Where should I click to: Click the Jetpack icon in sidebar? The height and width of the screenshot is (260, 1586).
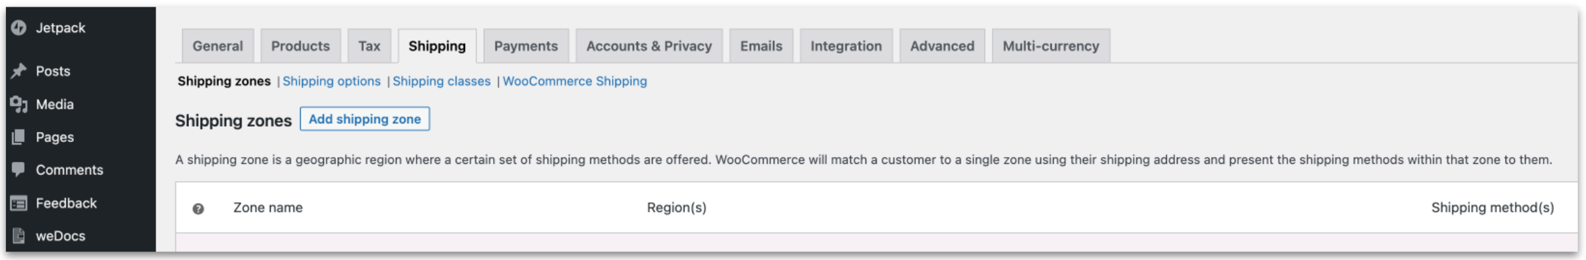pyautogui.click(x=19, y=27)
